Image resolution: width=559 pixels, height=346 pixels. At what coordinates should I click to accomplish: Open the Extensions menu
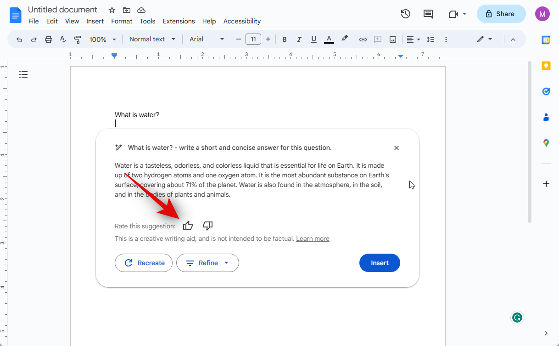(179, 21)
